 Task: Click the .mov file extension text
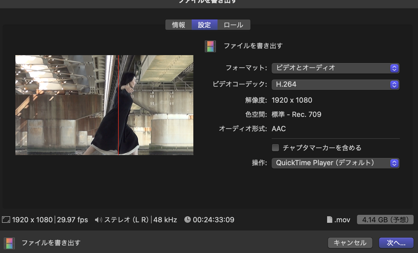point(342,220)
